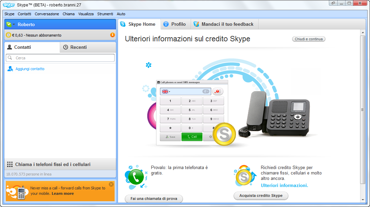The image size is (370, 207).
Task: Open the Visualizza menu
Action: click(86, 14)
